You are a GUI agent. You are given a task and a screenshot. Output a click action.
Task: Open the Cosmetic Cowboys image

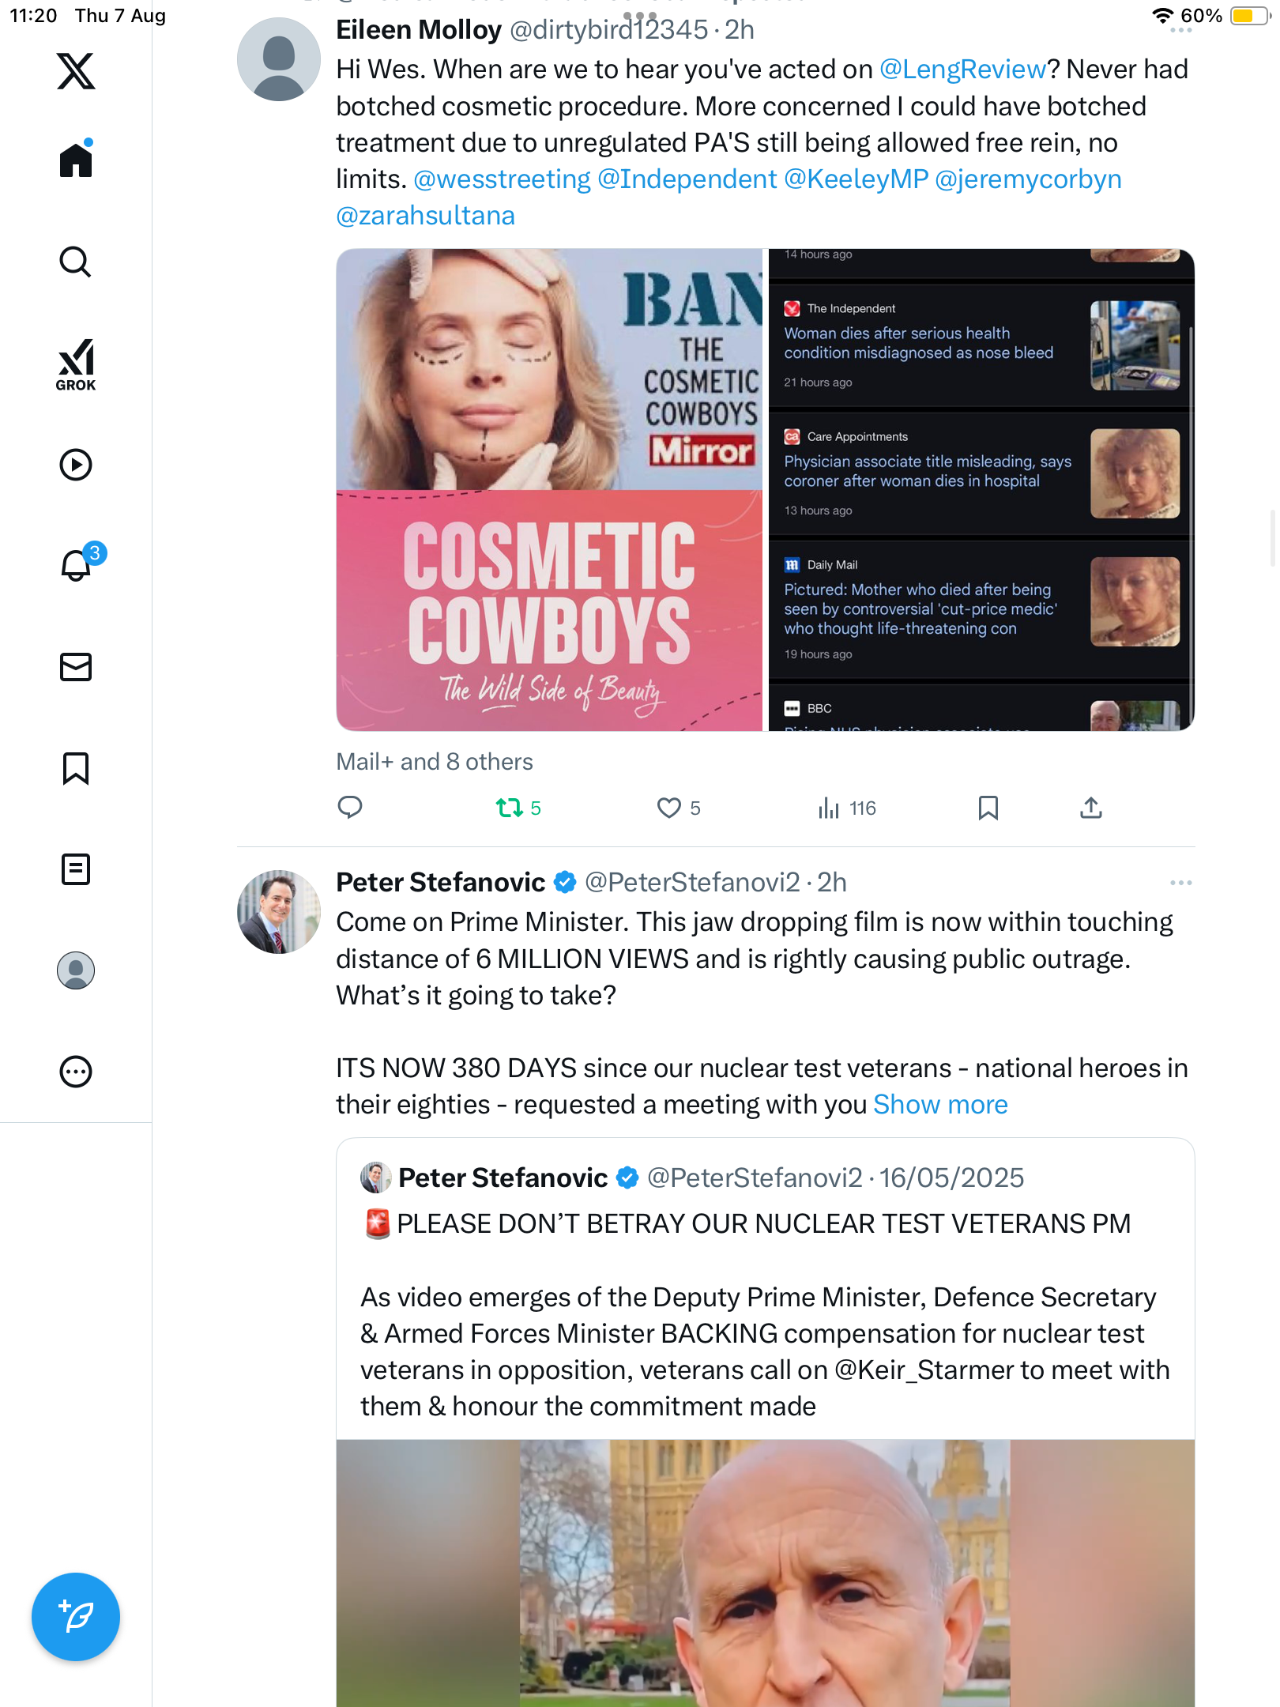point(549,490)
